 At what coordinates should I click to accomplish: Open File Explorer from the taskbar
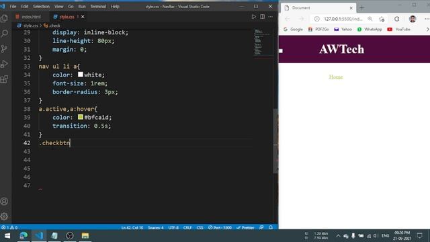85,236
